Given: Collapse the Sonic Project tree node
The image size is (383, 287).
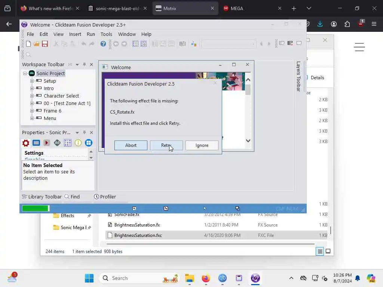Looking at the screenshot, I should 25,74.
